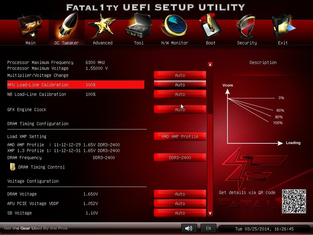Open the DRAM Timing Control submenu text

click(42, 167)
